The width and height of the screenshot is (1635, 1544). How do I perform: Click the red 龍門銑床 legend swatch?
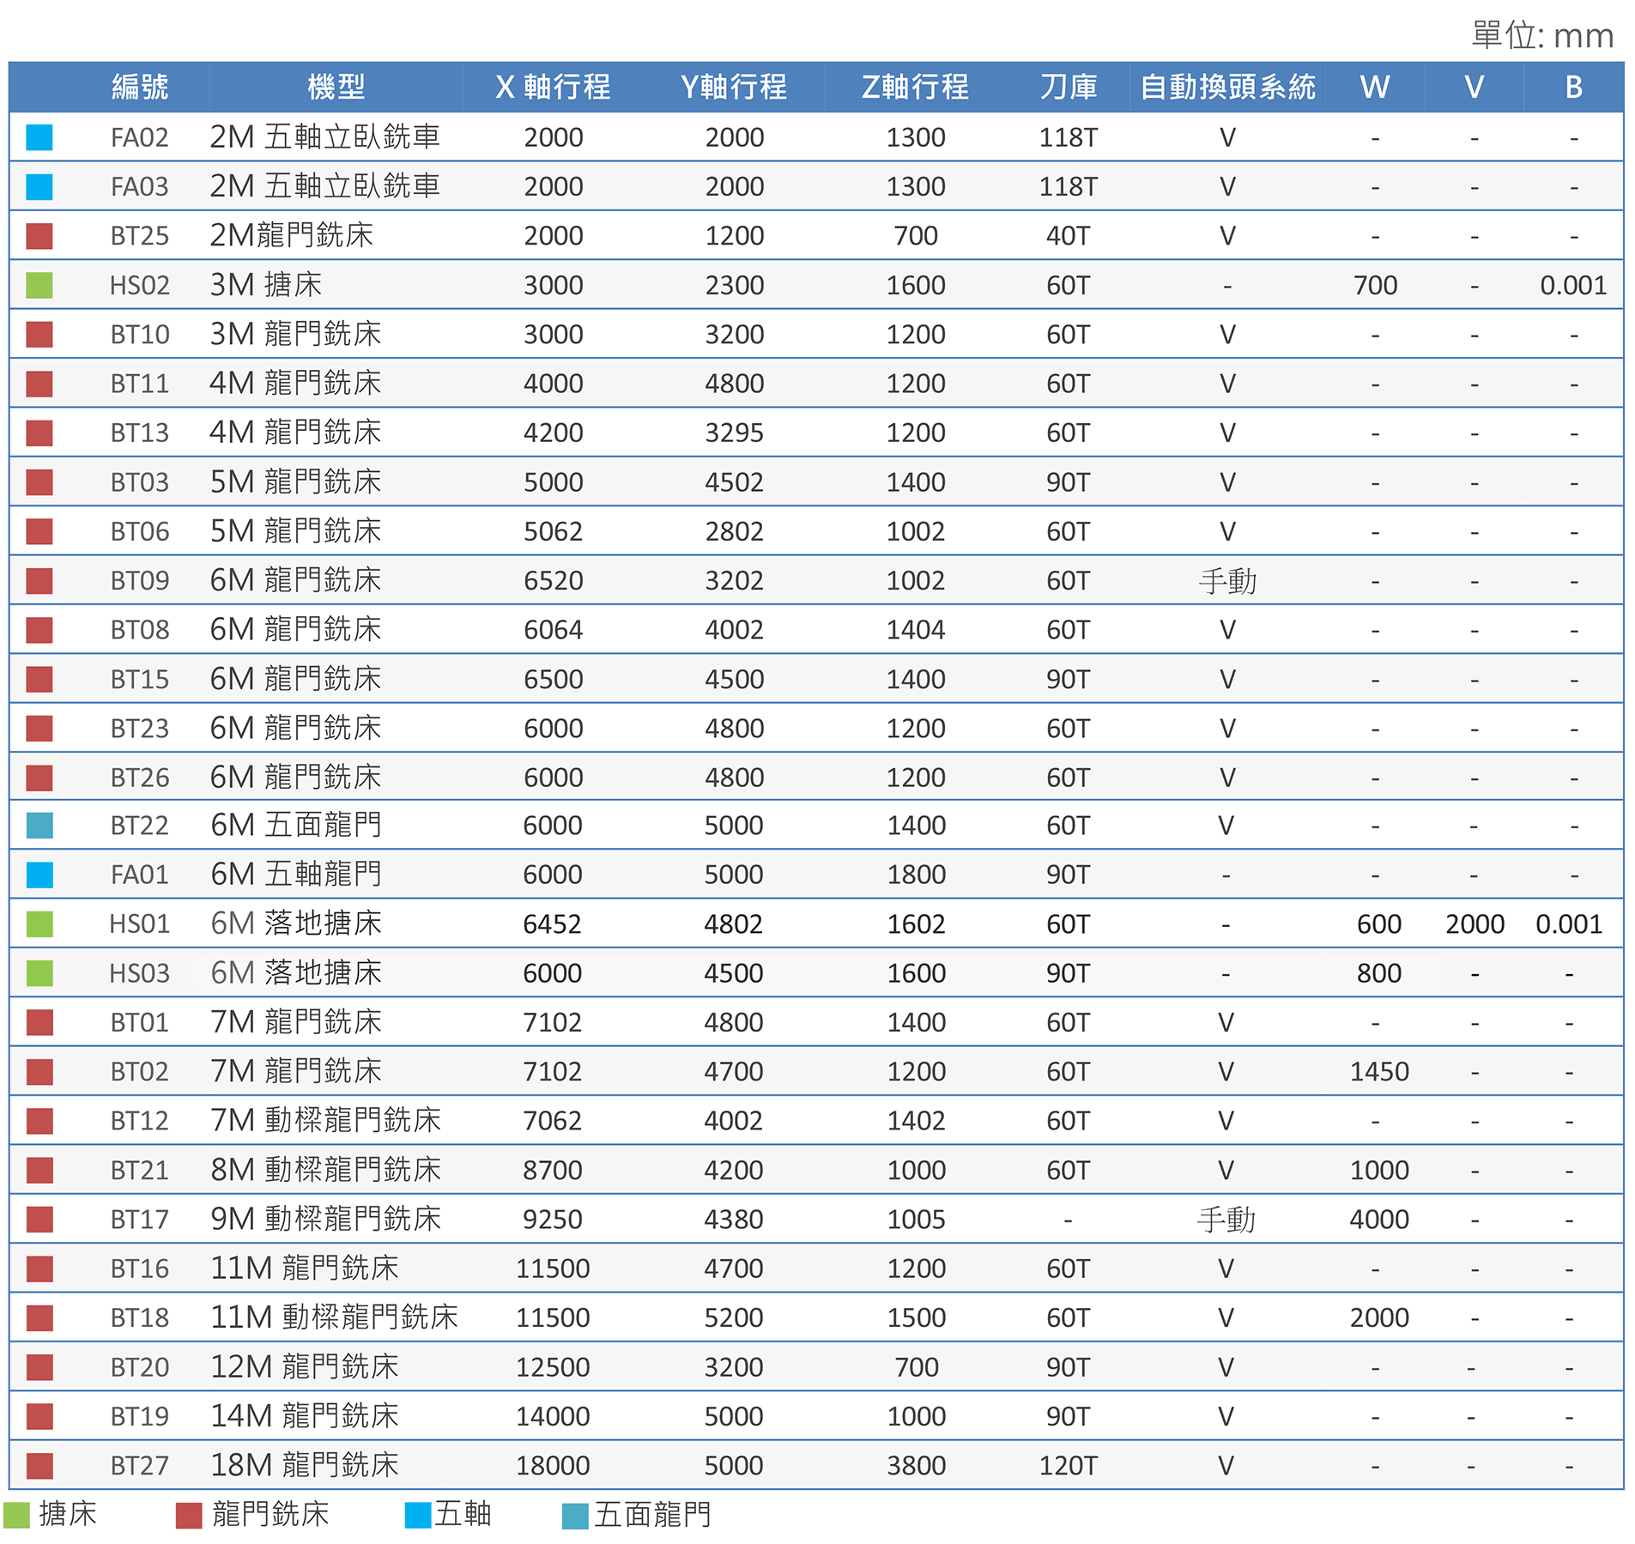coord(189,1515)
